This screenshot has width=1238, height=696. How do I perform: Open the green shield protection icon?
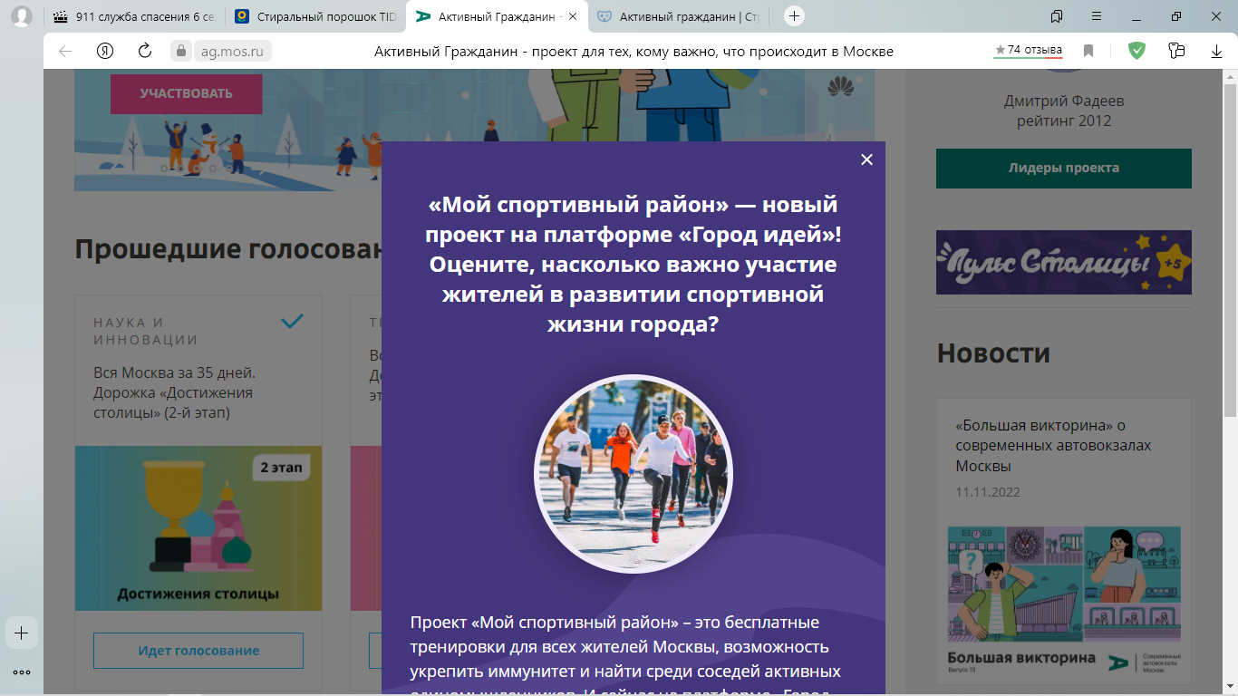[x=1136, y=51]
